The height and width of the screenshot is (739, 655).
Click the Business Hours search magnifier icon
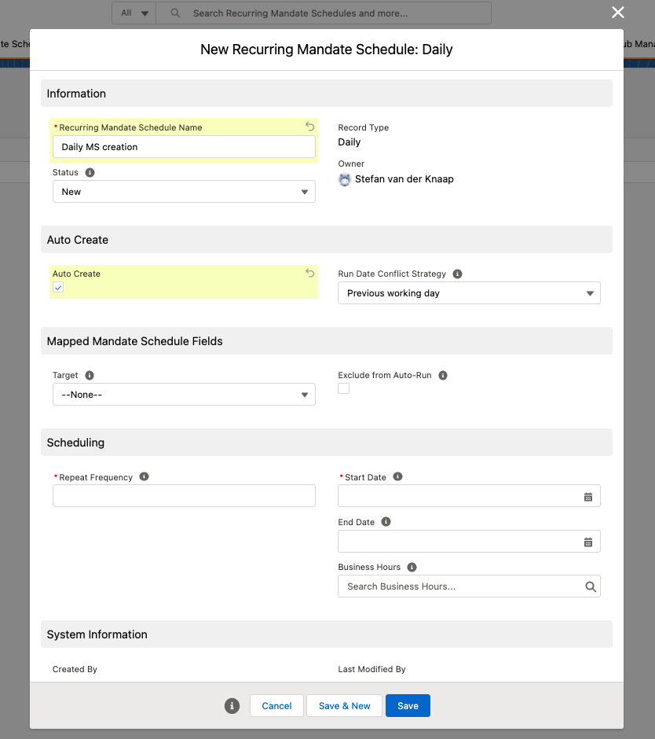coord(591,586)
